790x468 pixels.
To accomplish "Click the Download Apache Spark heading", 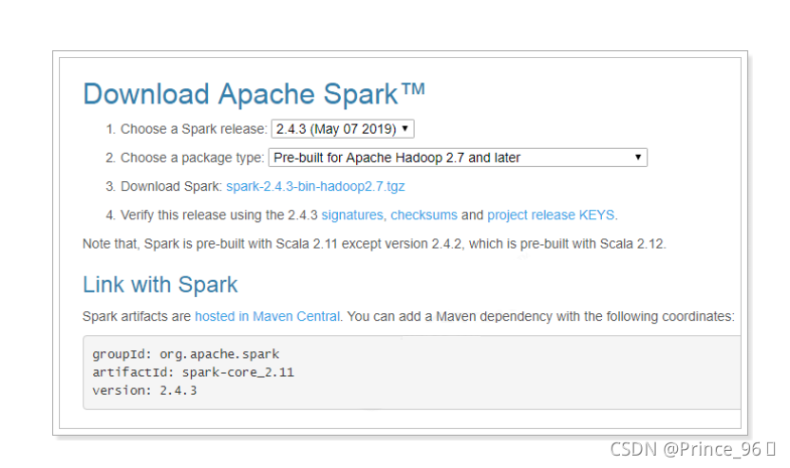I will point(254,93).
